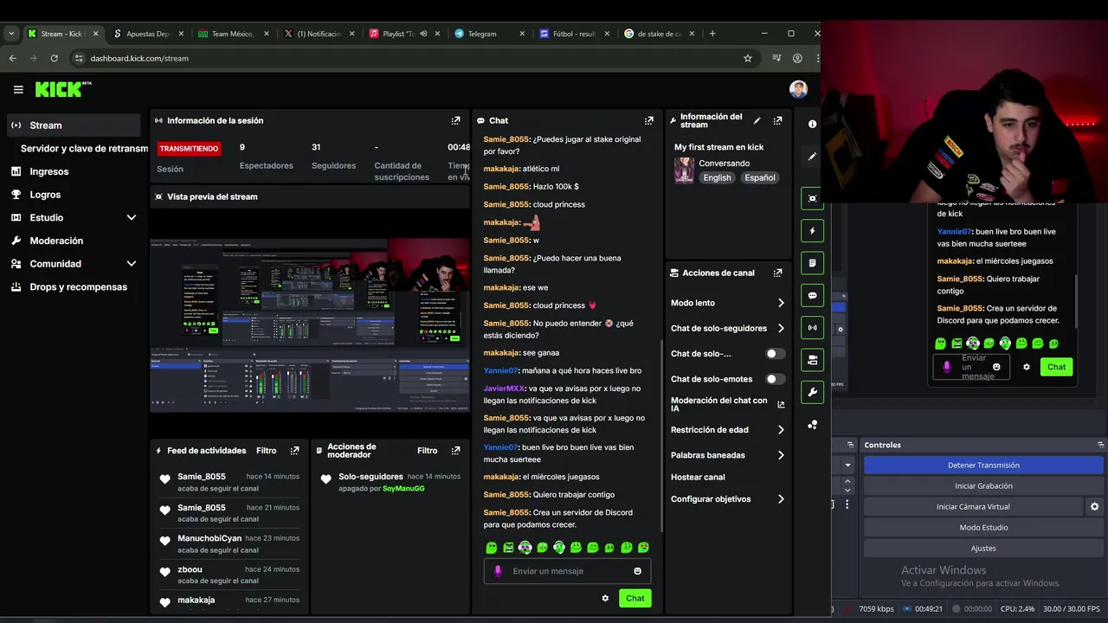Expand the Estudio sidebar section
Viewport: 1108px width, 623px height.
(74, 217)
